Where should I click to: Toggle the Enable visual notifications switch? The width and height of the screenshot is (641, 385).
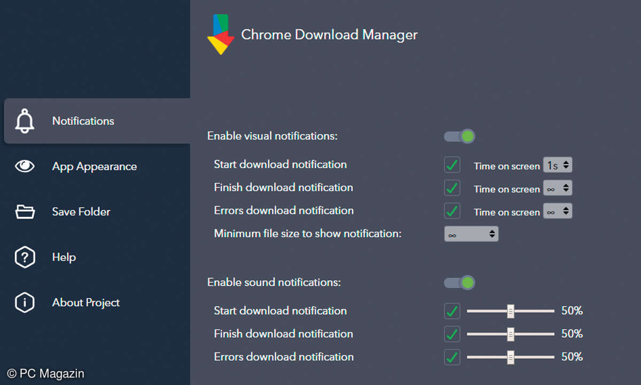[x=459, y=136]
